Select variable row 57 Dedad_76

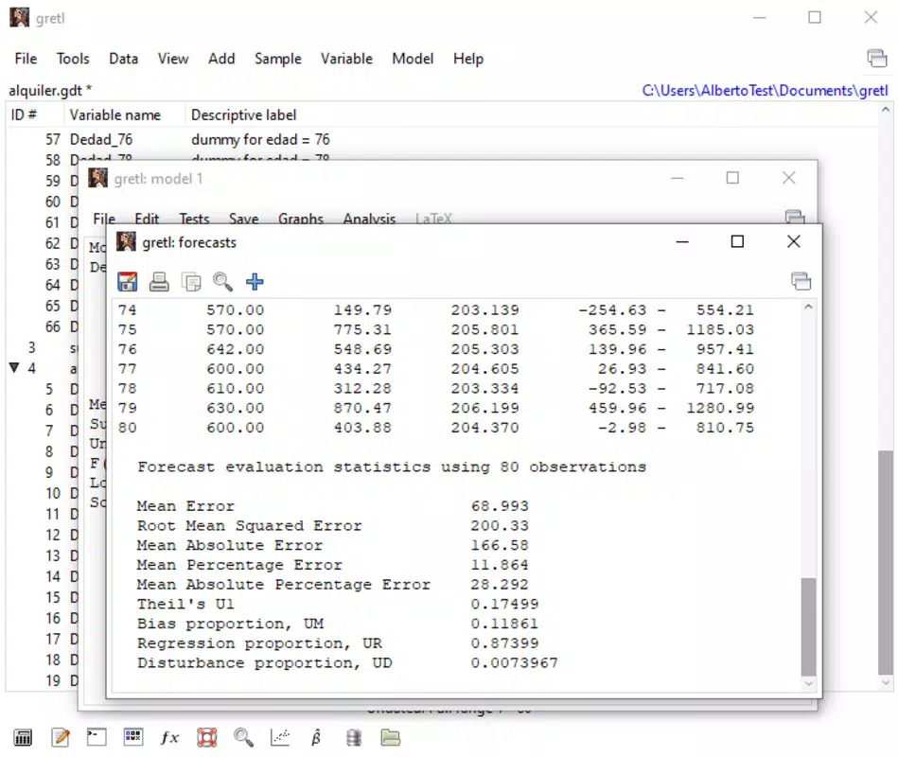coord(441,140)
